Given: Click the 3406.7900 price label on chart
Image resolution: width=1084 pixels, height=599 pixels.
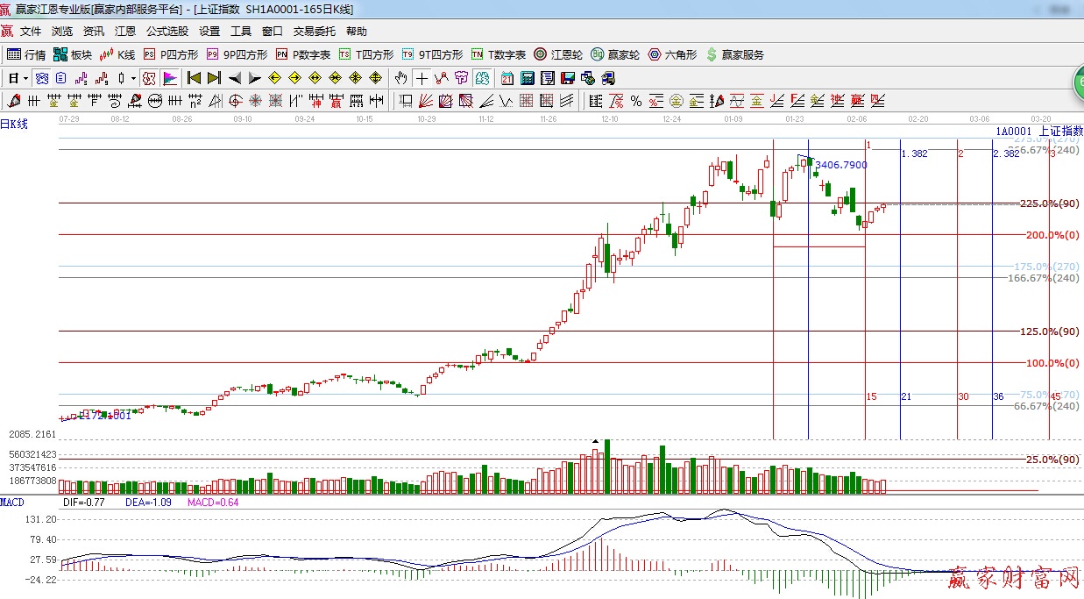Looking at the screenshot, I should coord(840,165).
